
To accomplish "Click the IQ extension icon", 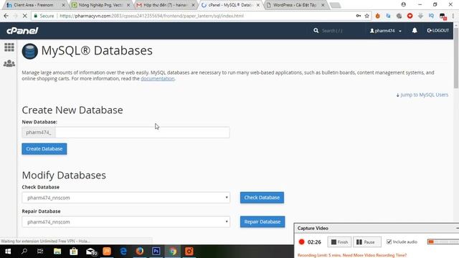I will [x=431, y=16].
